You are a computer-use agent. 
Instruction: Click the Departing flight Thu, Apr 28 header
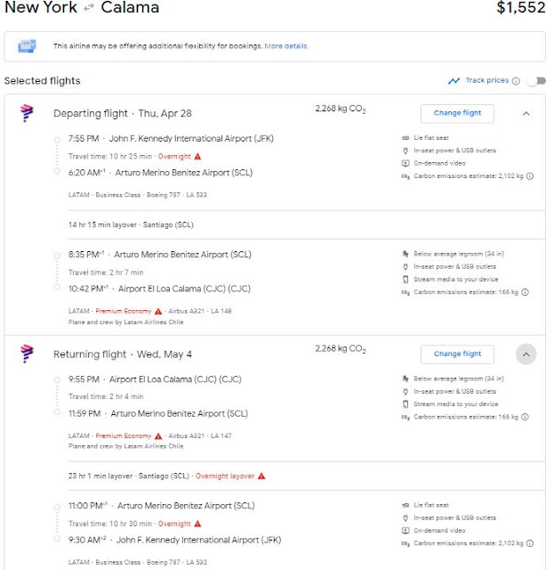coord(122,113)
